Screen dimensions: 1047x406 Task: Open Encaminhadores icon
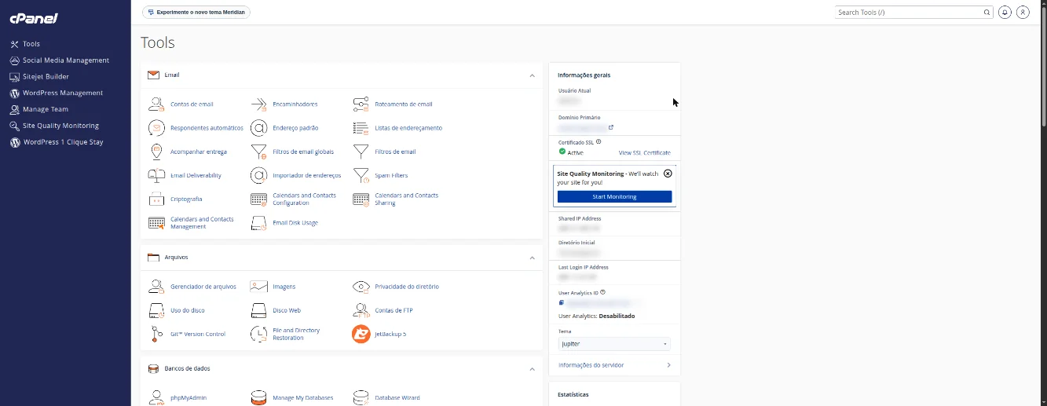click(x=258, y=104)
